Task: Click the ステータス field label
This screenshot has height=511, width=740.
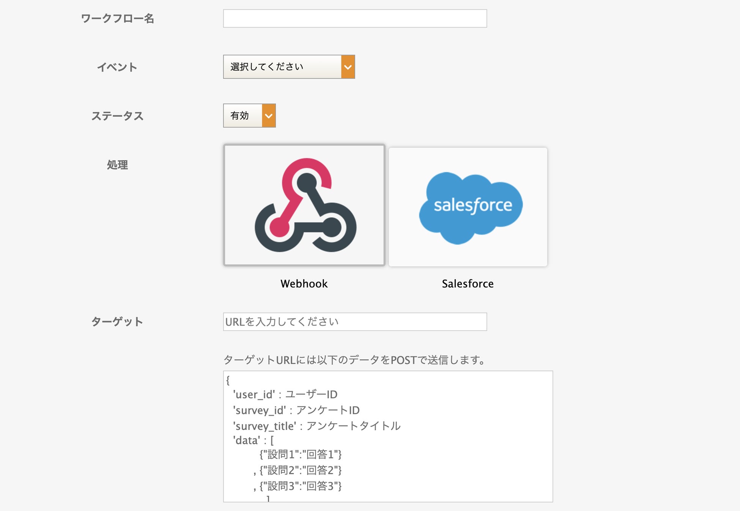Action: [117, 116]
